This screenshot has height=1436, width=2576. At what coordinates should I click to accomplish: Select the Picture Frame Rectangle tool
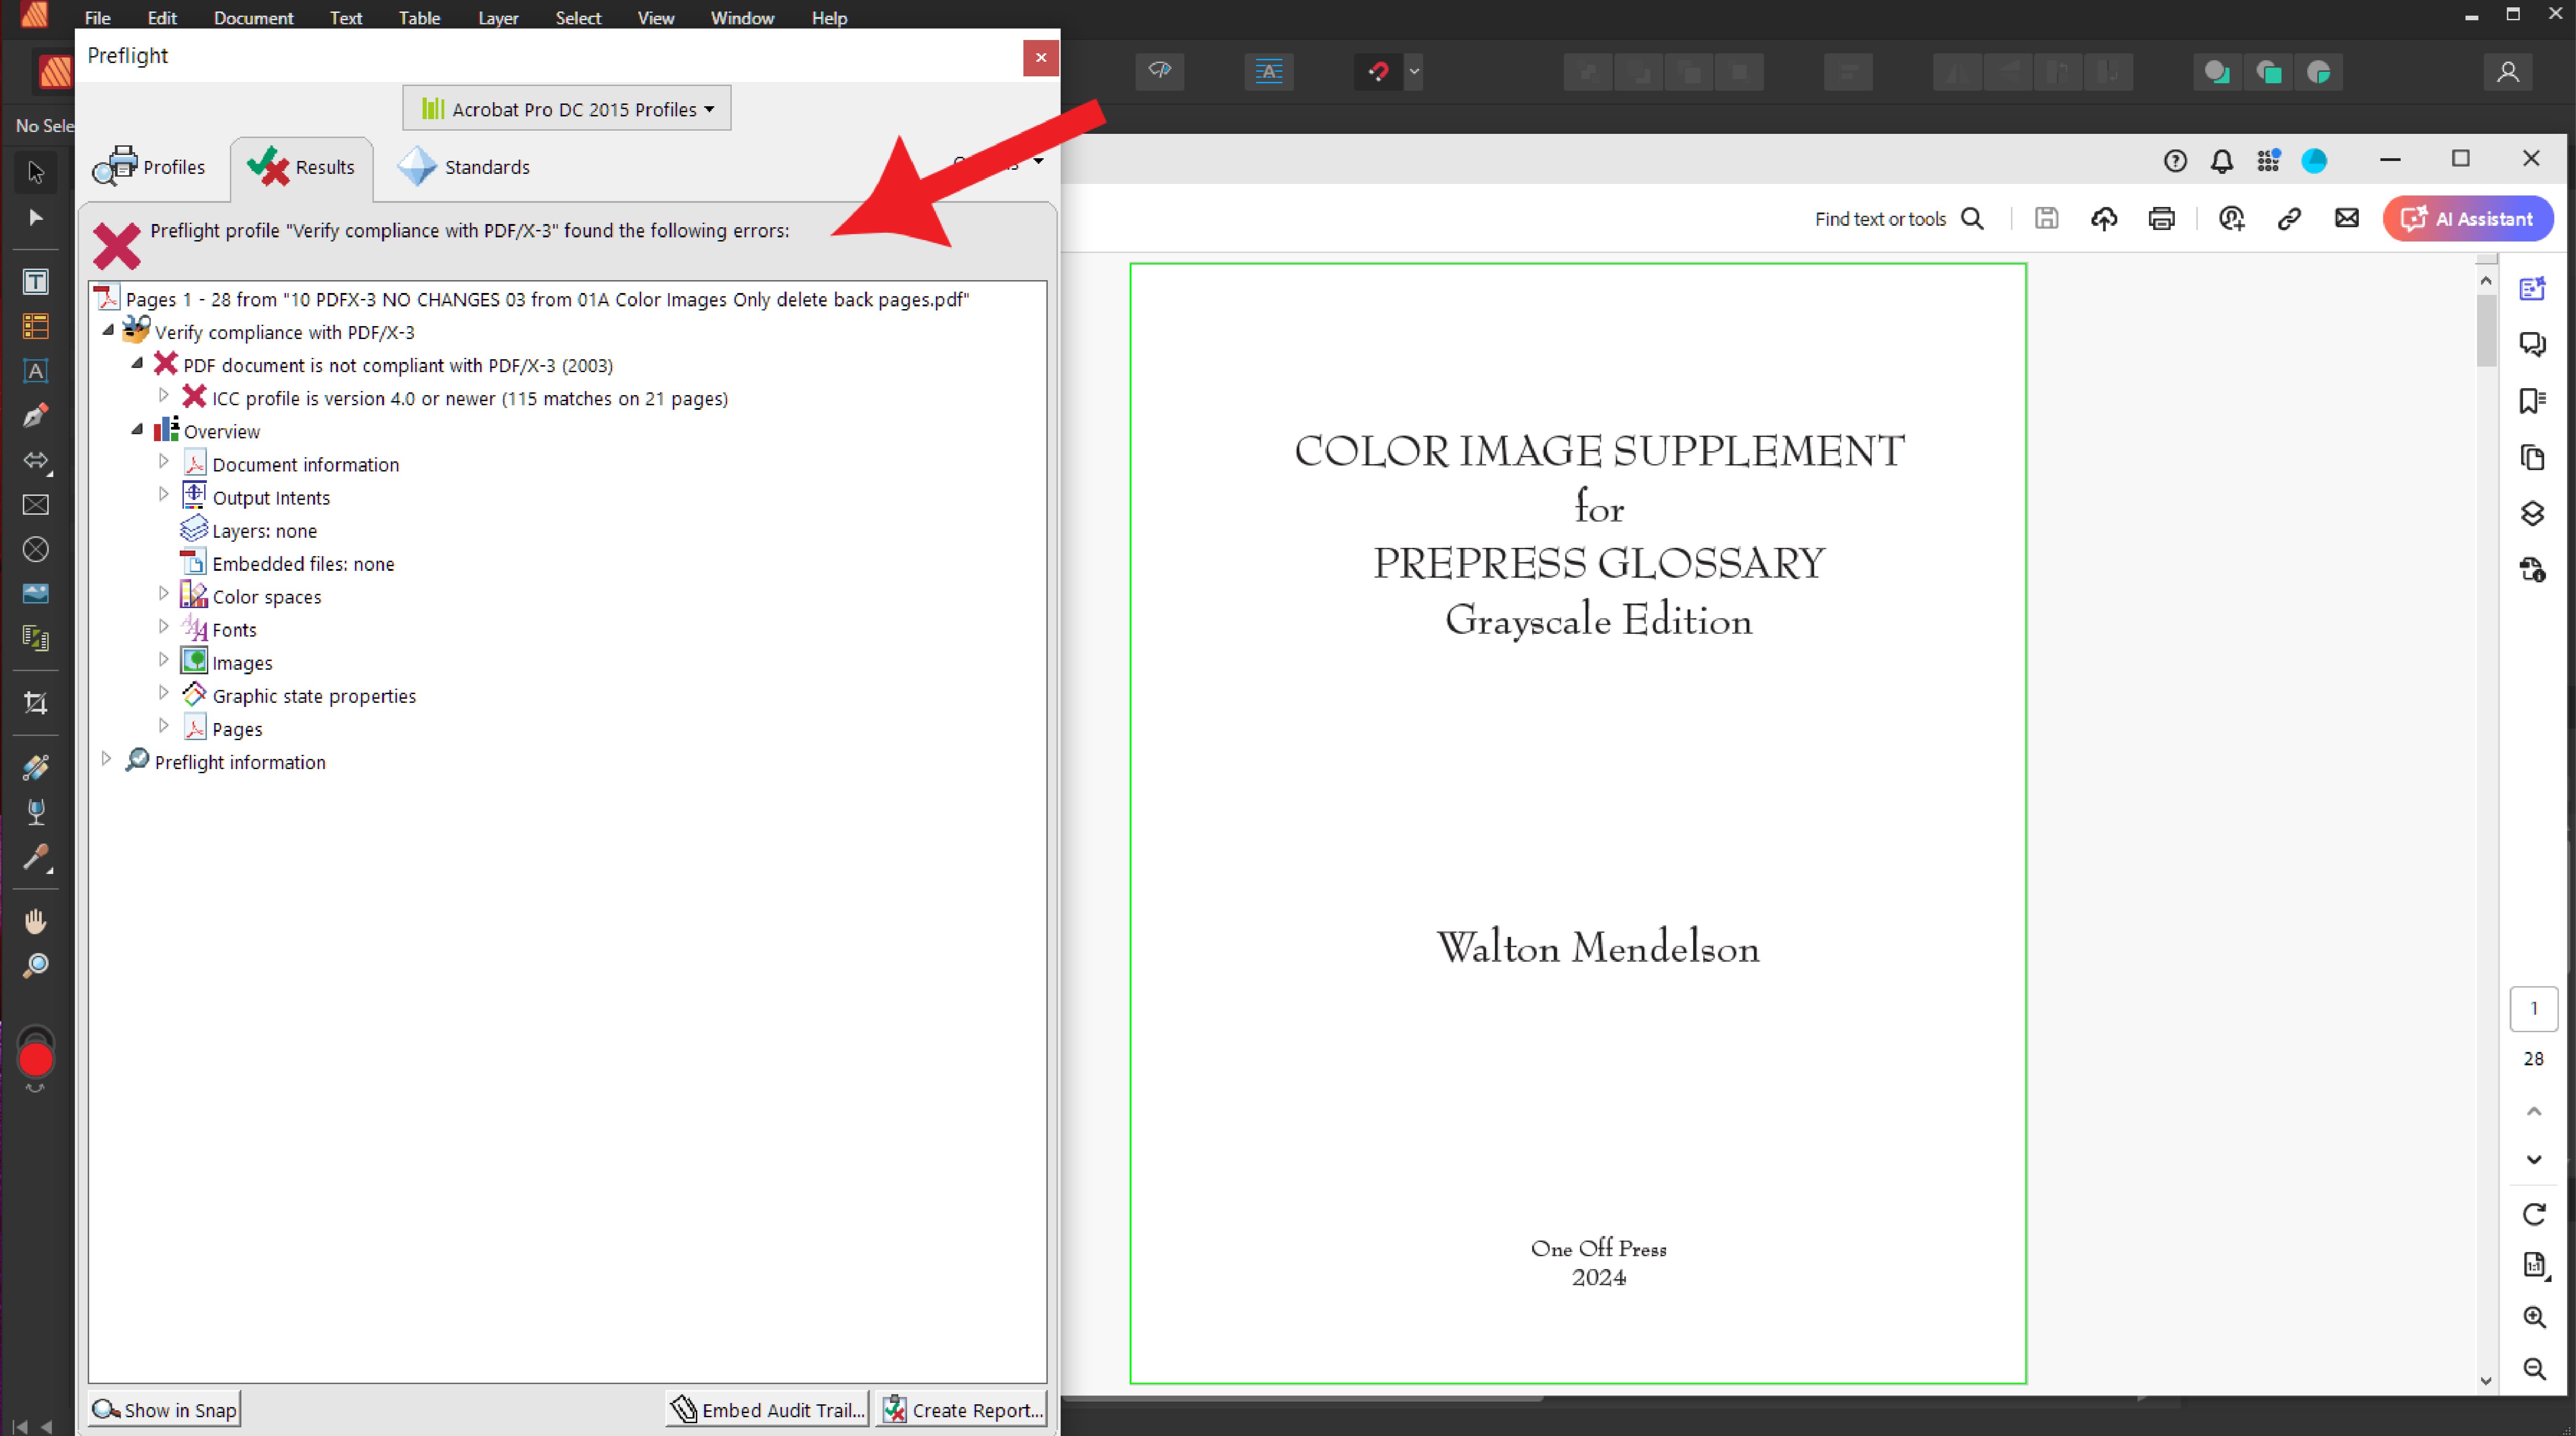point(36,505)
